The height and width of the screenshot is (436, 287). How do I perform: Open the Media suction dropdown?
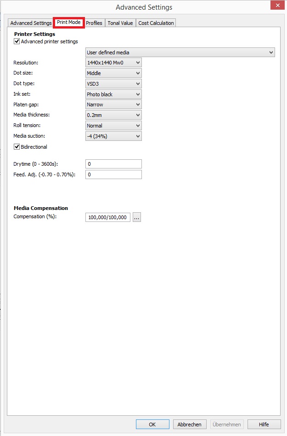(113, 136)
